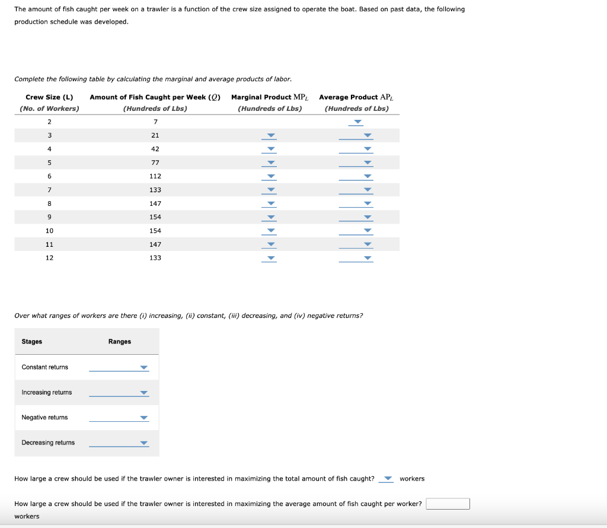This screenshot has height=528, width=607.
Task: Click the fish amount value 112
Action: [155, 176]
